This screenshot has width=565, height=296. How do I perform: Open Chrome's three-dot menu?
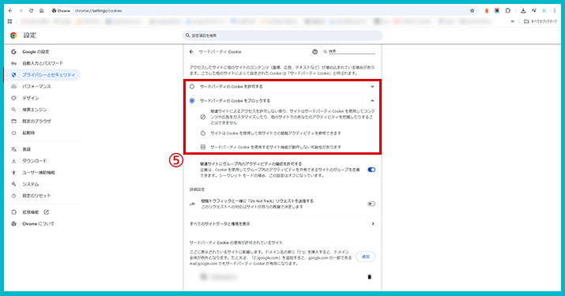pos(555,11)
